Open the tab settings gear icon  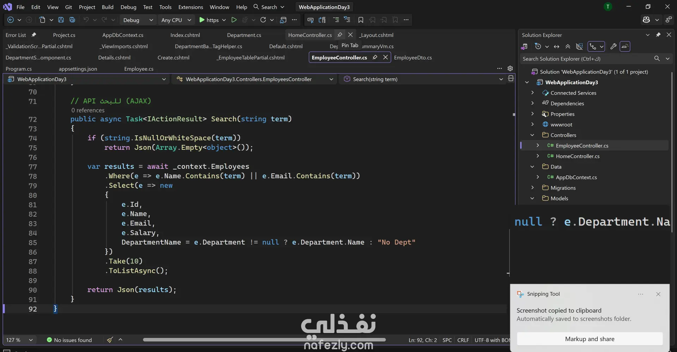click(x=510, y=69)
